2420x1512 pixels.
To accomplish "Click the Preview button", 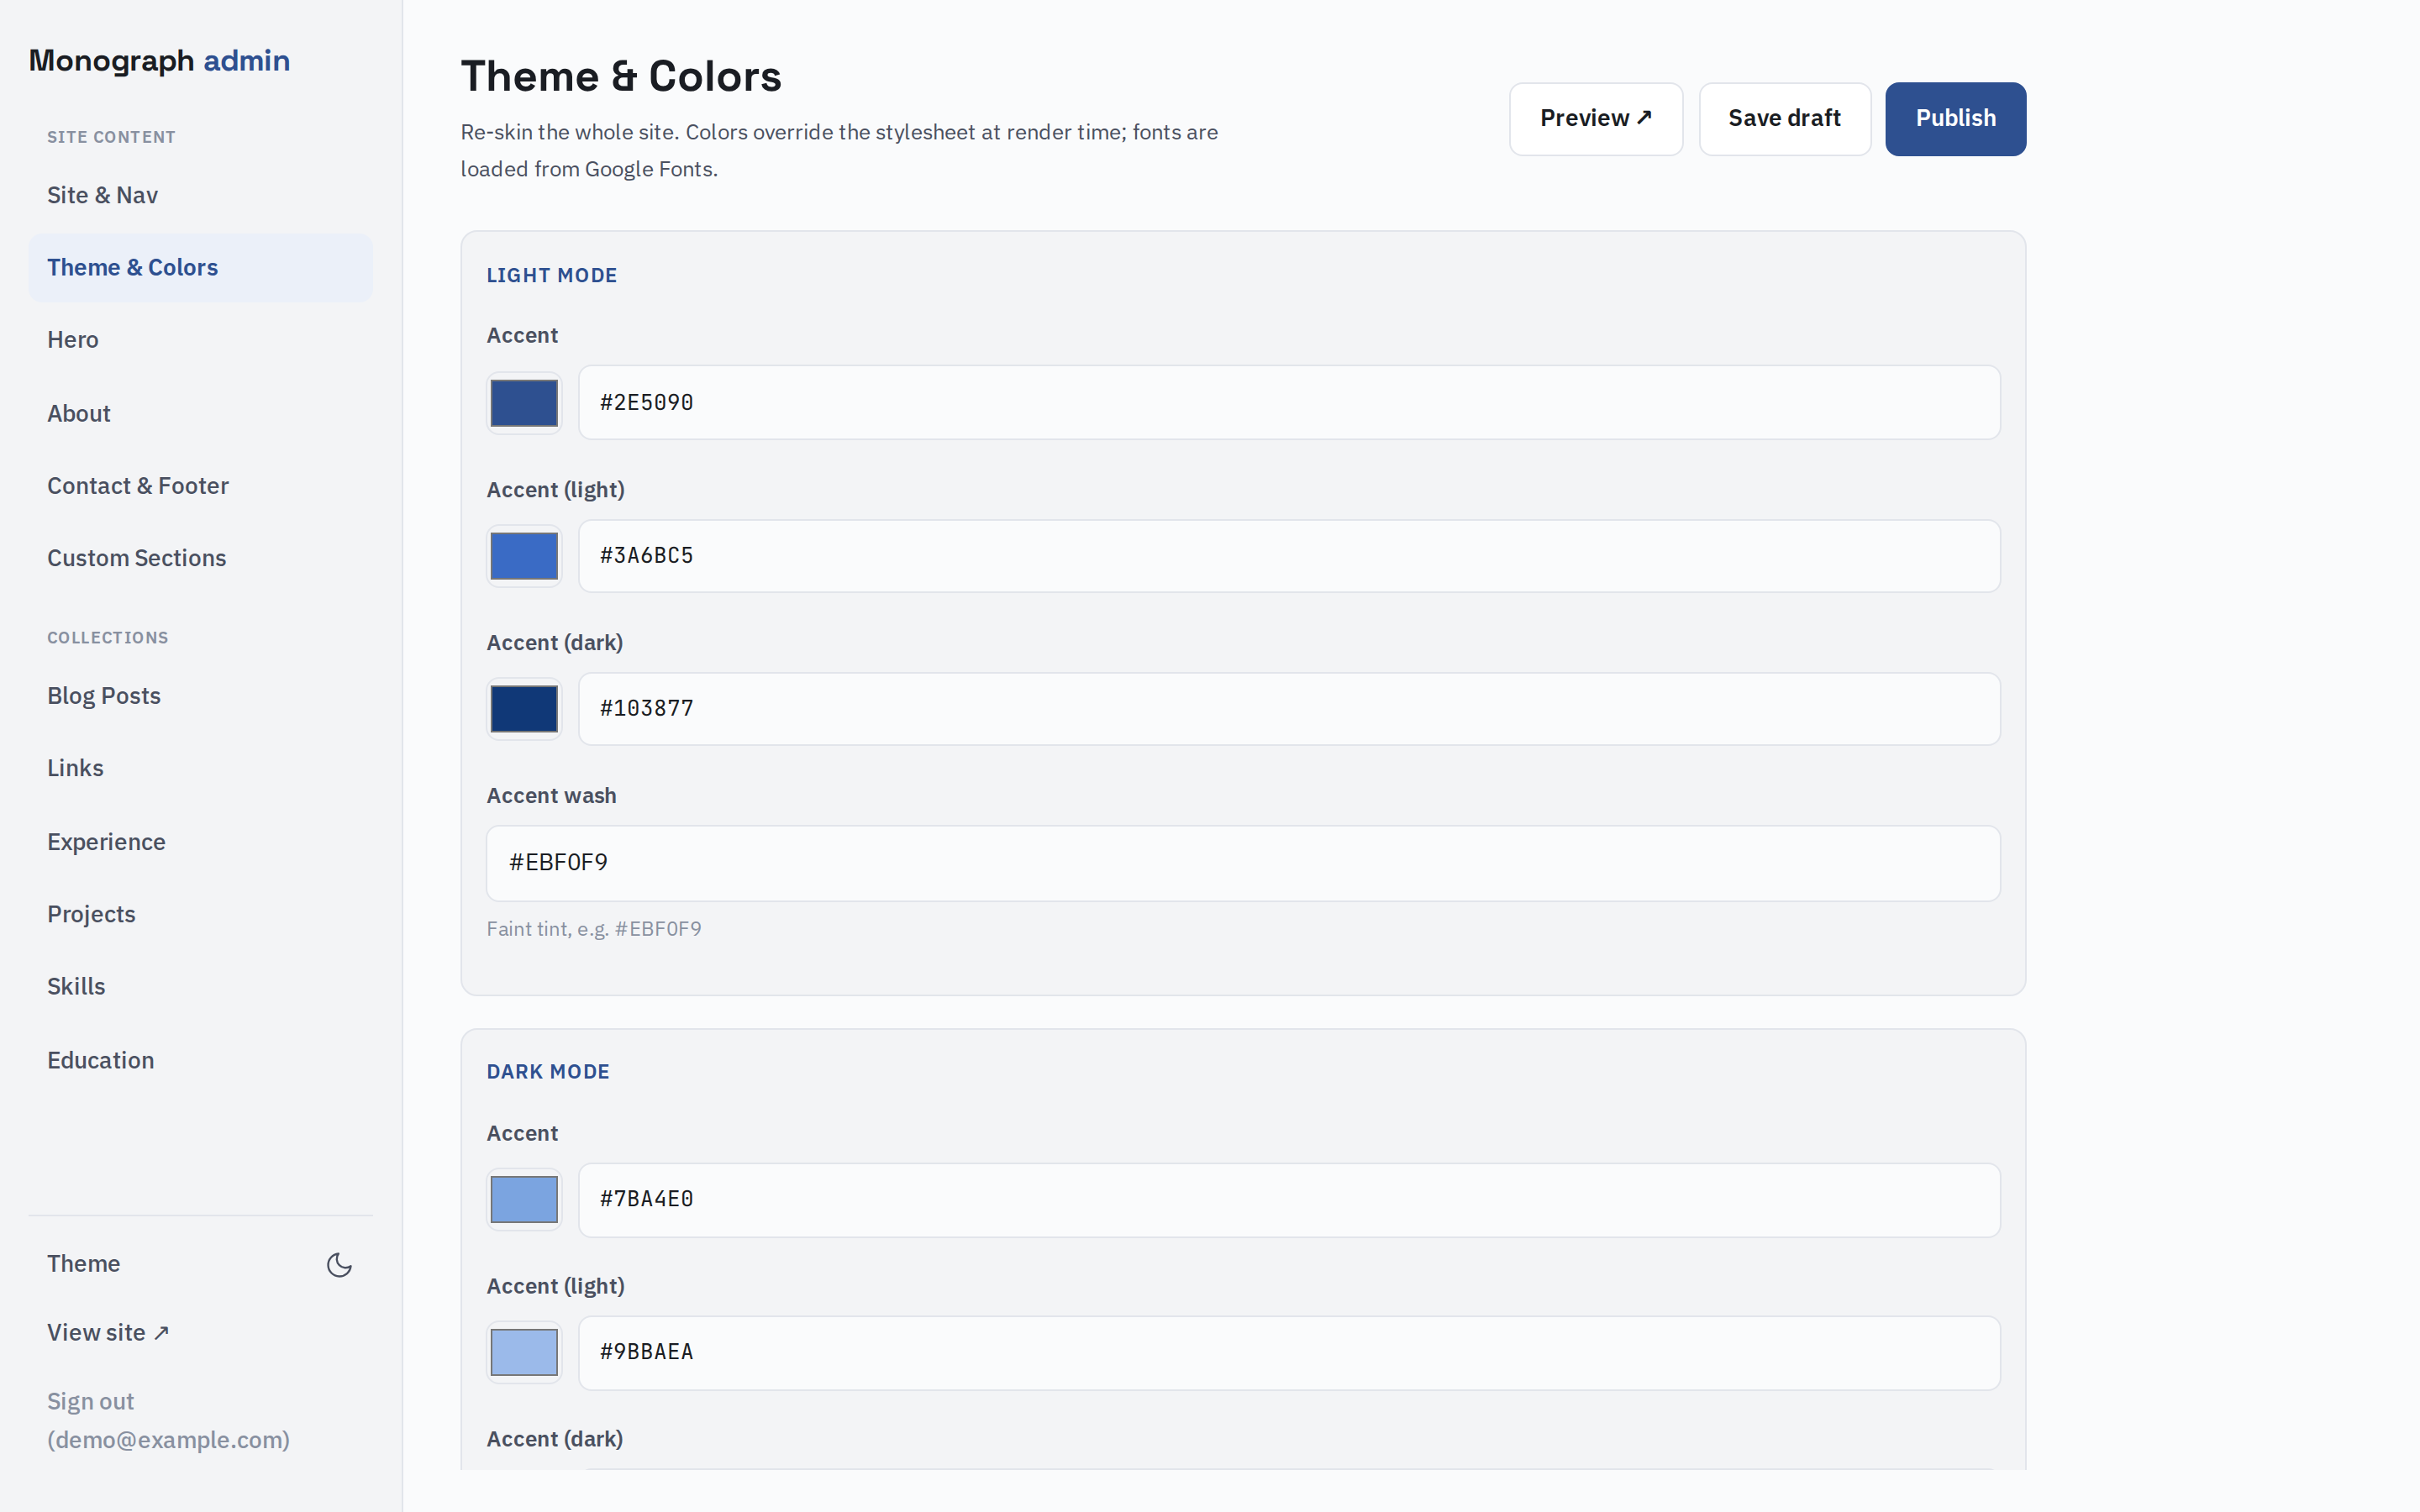I will (x=1596, y=119).
